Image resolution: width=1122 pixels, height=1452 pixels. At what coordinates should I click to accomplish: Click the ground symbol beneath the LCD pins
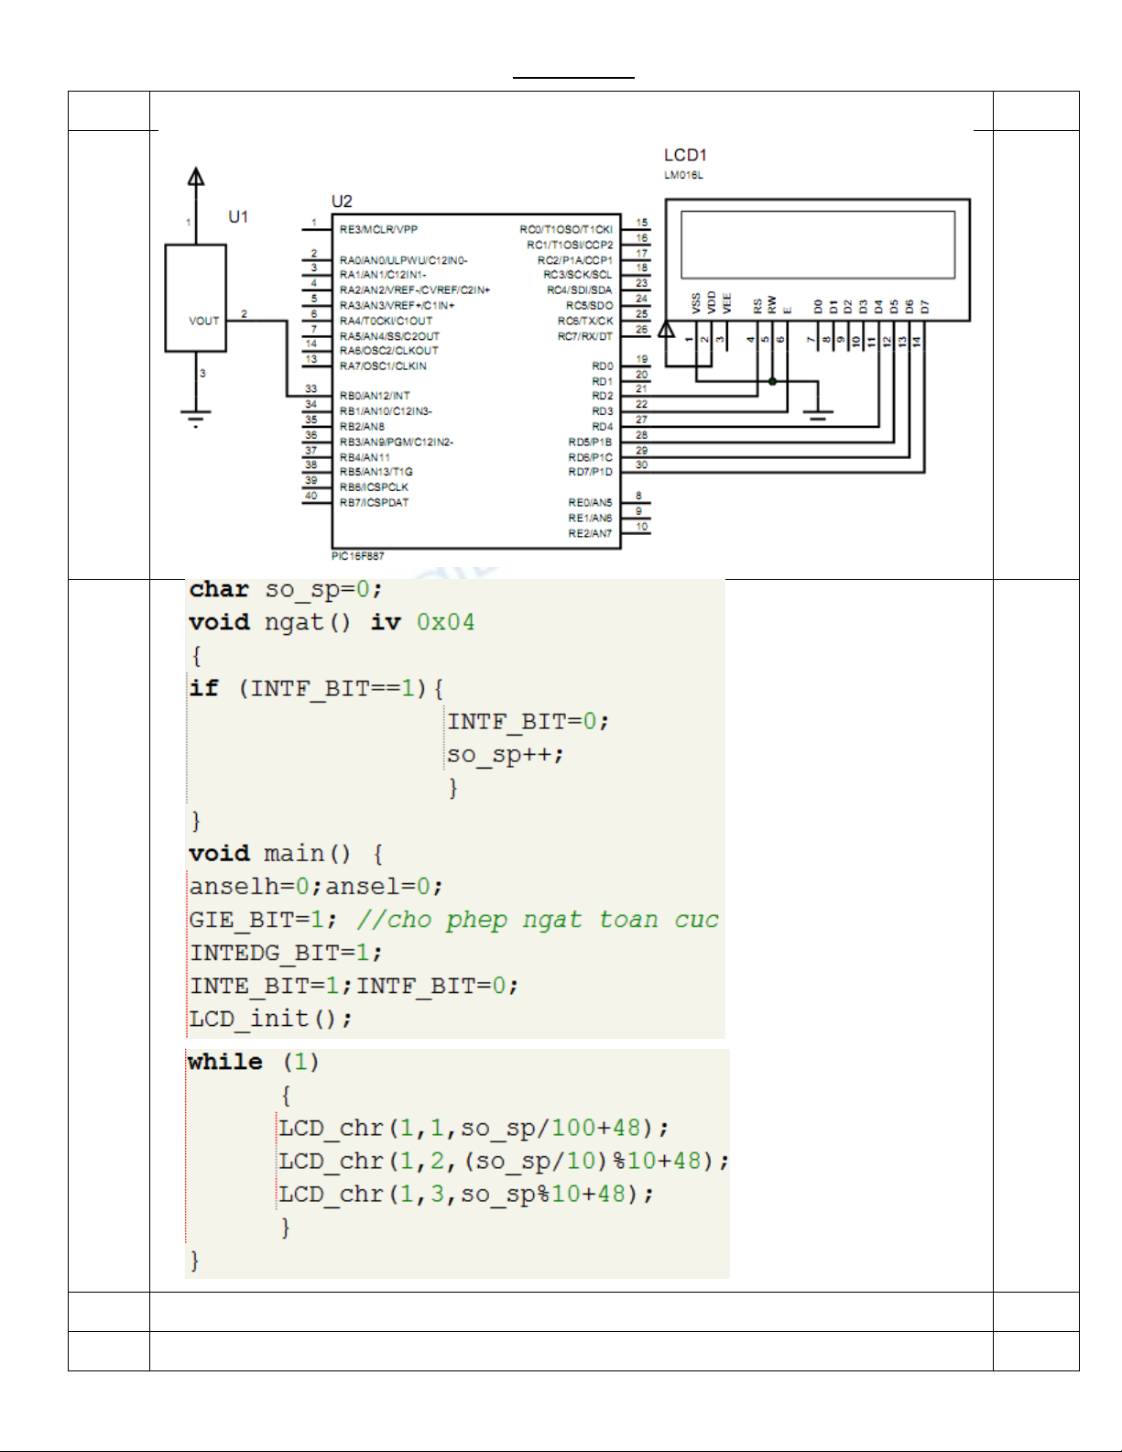click(x=818, y=415)
